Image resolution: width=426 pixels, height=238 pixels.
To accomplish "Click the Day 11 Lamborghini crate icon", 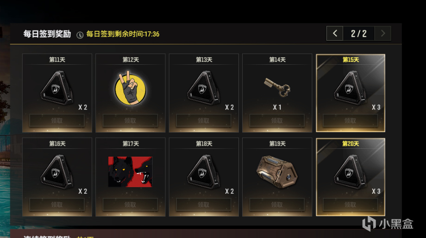I will [x=57, y=88].
